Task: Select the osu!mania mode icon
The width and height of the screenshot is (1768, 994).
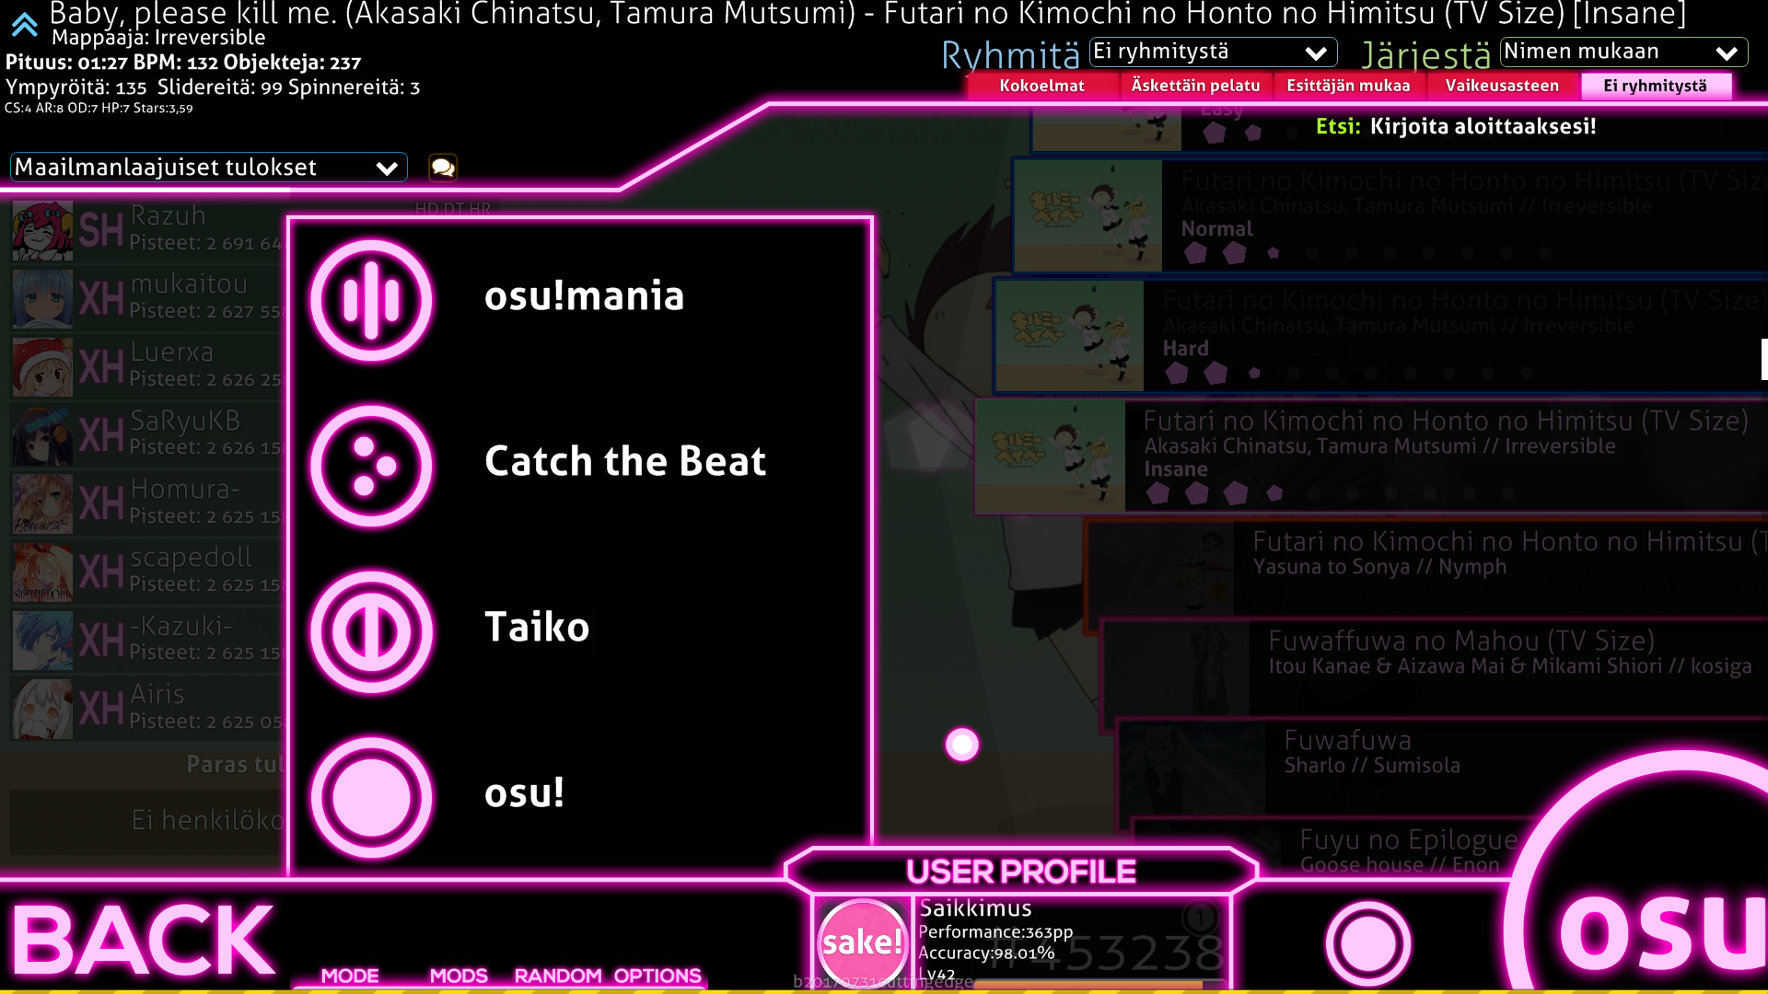Action: [x=371, y=300]
